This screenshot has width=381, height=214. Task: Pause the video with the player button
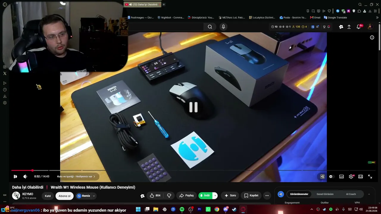coord(15,177)
